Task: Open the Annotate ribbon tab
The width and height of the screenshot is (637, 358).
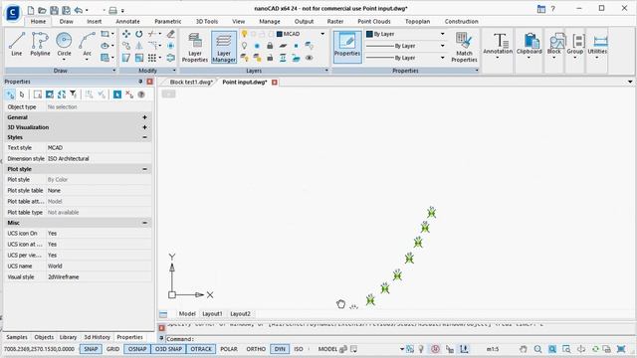Action: [x=128, y=22]
